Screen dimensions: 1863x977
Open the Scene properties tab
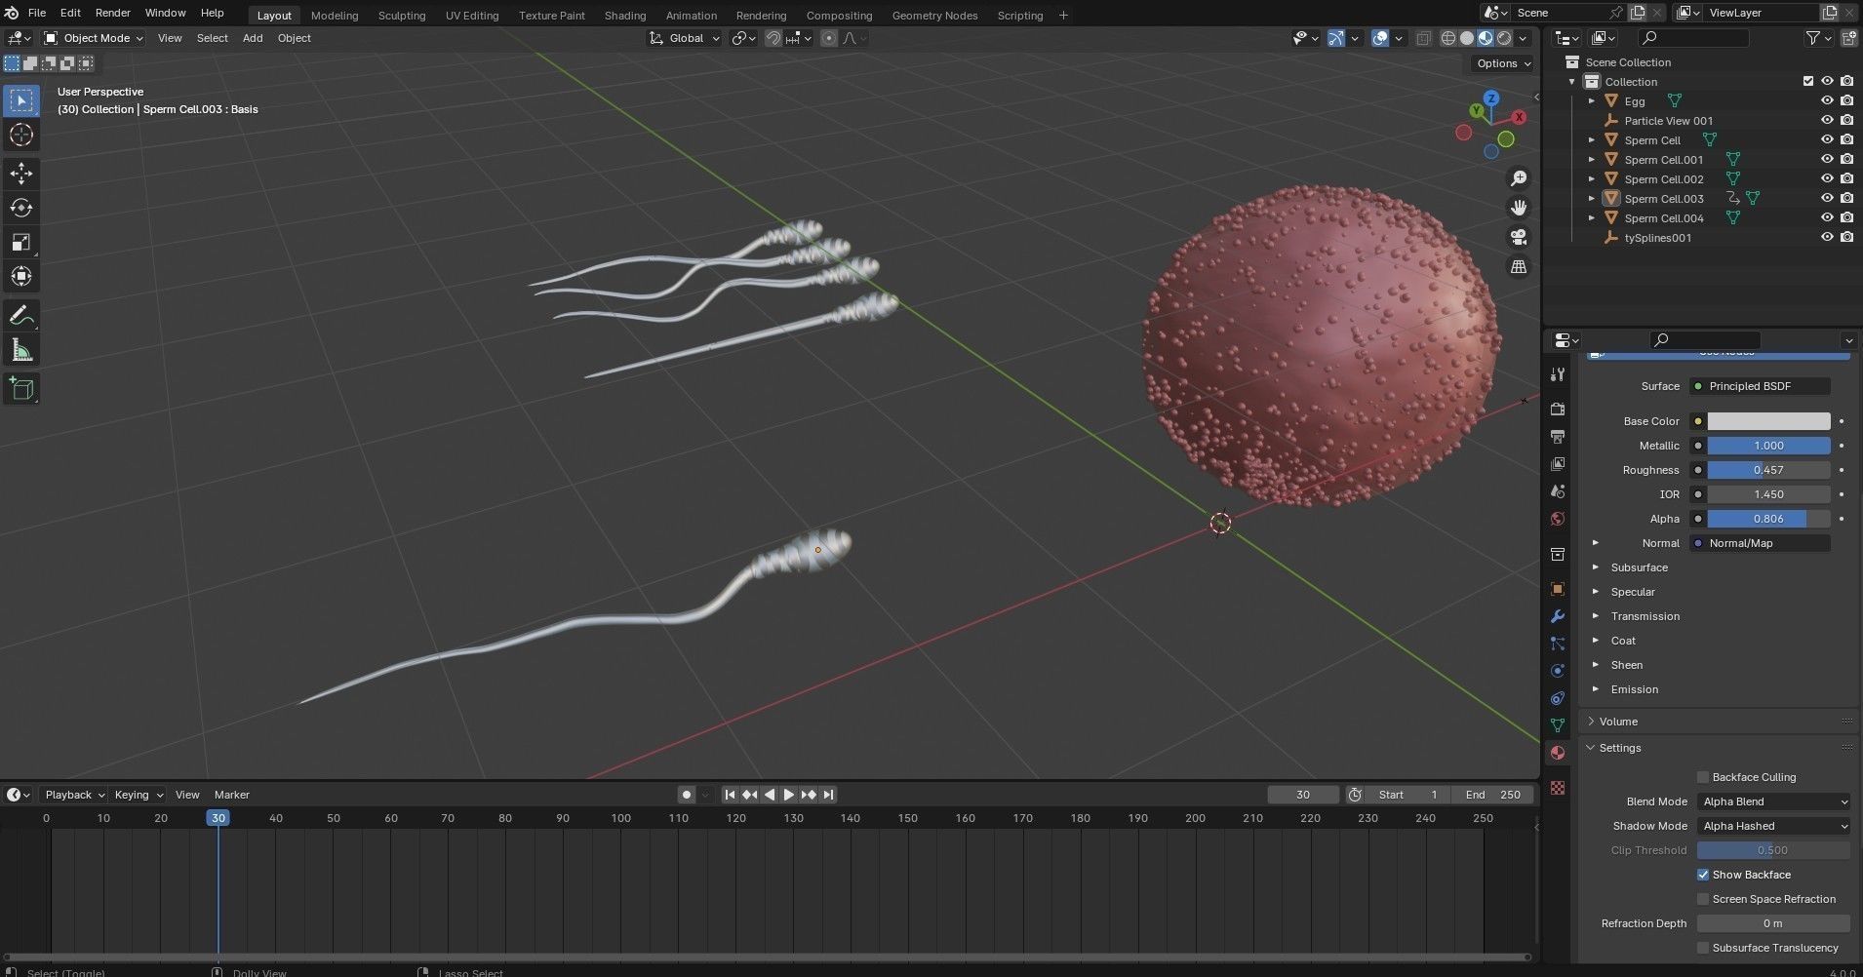(x=1558, y=490)
